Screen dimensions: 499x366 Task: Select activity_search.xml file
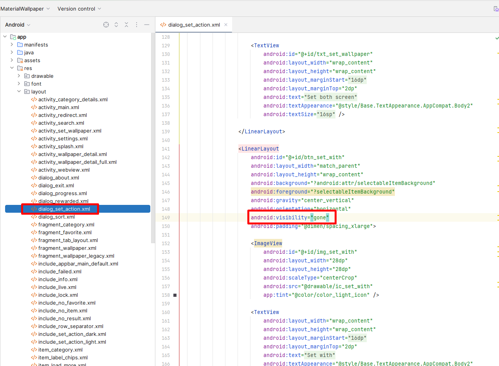coord(61,123)
